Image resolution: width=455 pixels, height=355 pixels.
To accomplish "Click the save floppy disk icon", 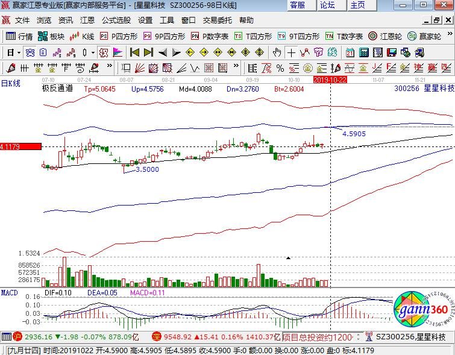I will pos(392,53).
